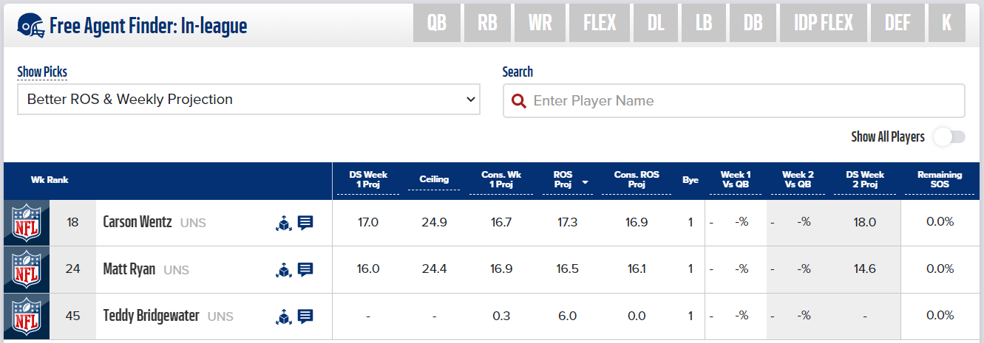
Task: Toggle the Show All Players switch
Action: point(949,136)
